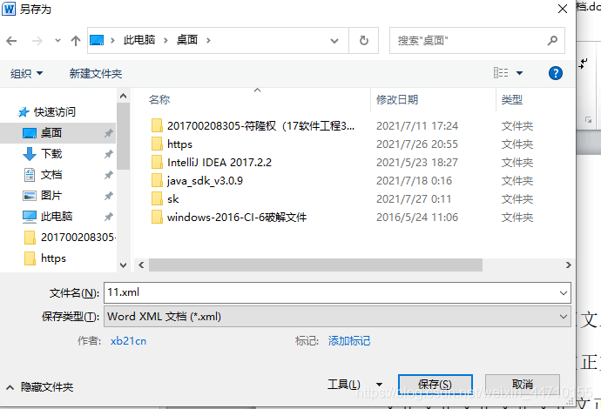Click folder icon of IntelliJ IDEA row
This screenshot has height=409, width=601.
pos(157,163)
